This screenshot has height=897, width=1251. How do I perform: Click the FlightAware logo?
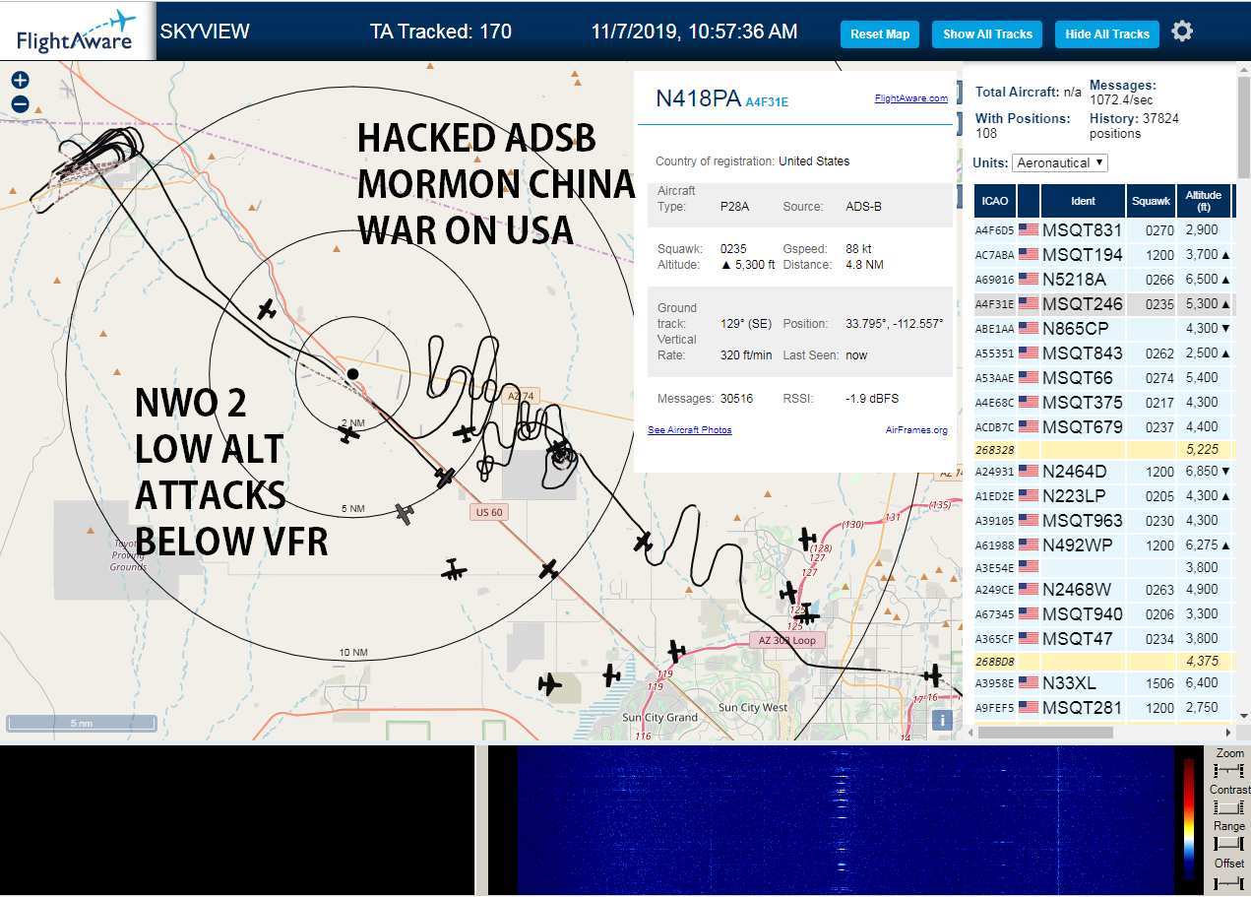coord(77,32)
